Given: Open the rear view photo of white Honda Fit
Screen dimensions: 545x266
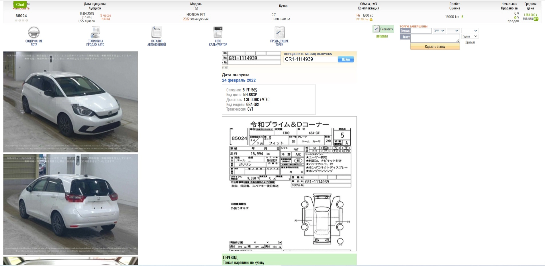Looking at the screenshot, I should tap(70, 204).
